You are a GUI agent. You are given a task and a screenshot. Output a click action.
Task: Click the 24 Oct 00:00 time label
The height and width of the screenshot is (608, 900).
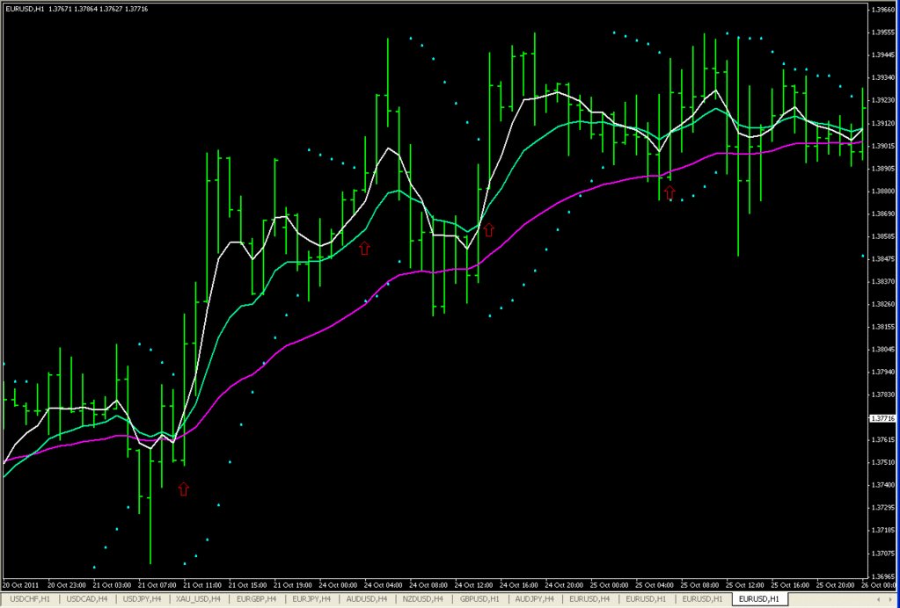[x=339, y=586]
